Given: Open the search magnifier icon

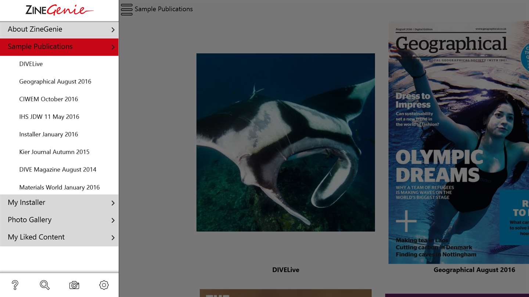Looking at the screenshot, I should tap(45, 285).
